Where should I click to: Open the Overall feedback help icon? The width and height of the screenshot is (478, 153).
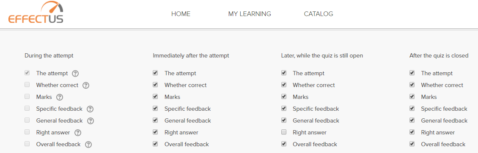[x=88, y=145]
